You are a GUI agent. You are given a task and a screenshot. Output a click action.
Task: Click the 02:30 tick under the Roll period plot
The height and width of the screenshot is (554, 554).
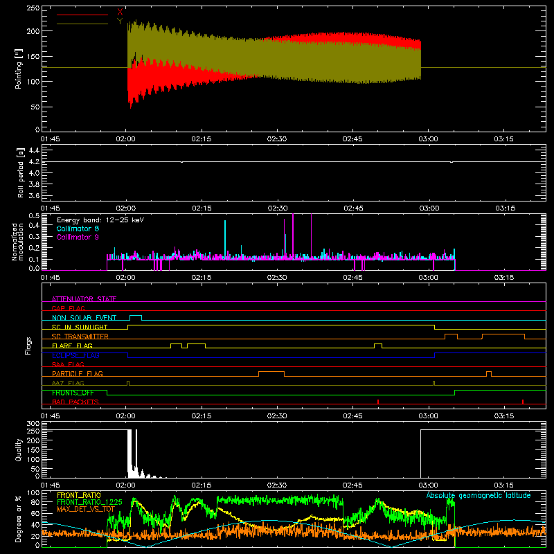point(278,208)
